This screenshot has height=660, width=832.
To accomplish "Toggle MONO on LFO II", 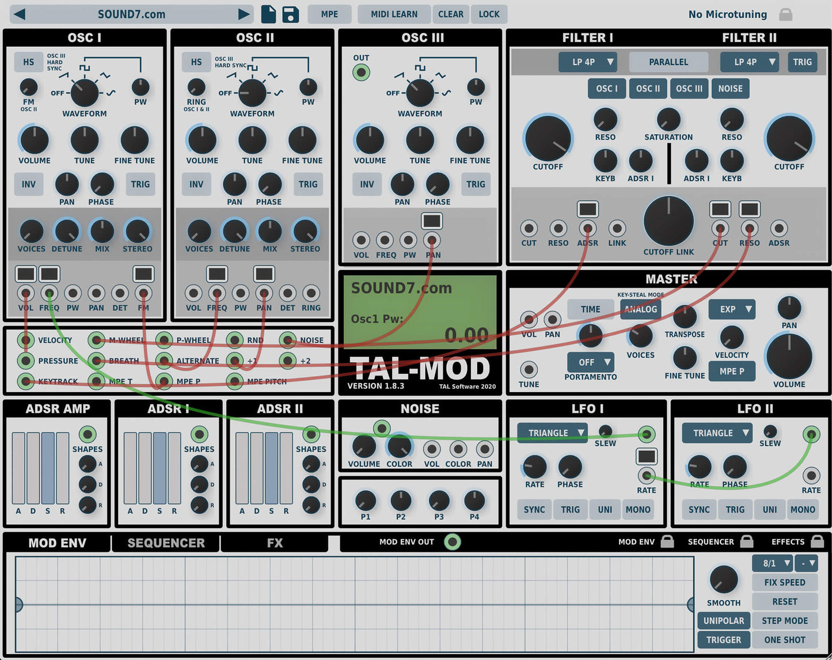I will (803, 510).
